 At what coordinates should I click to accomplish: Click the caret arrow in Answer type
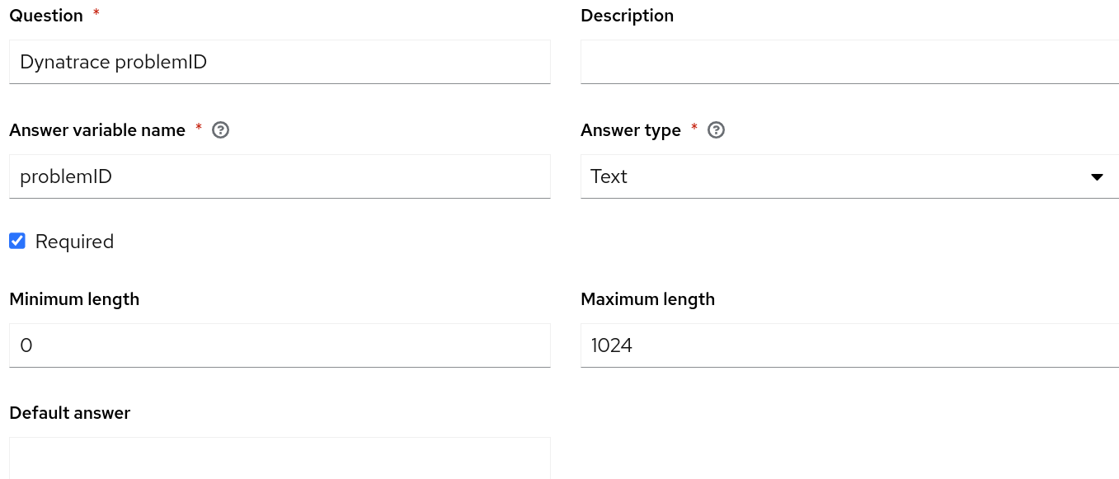(1097, 177)
